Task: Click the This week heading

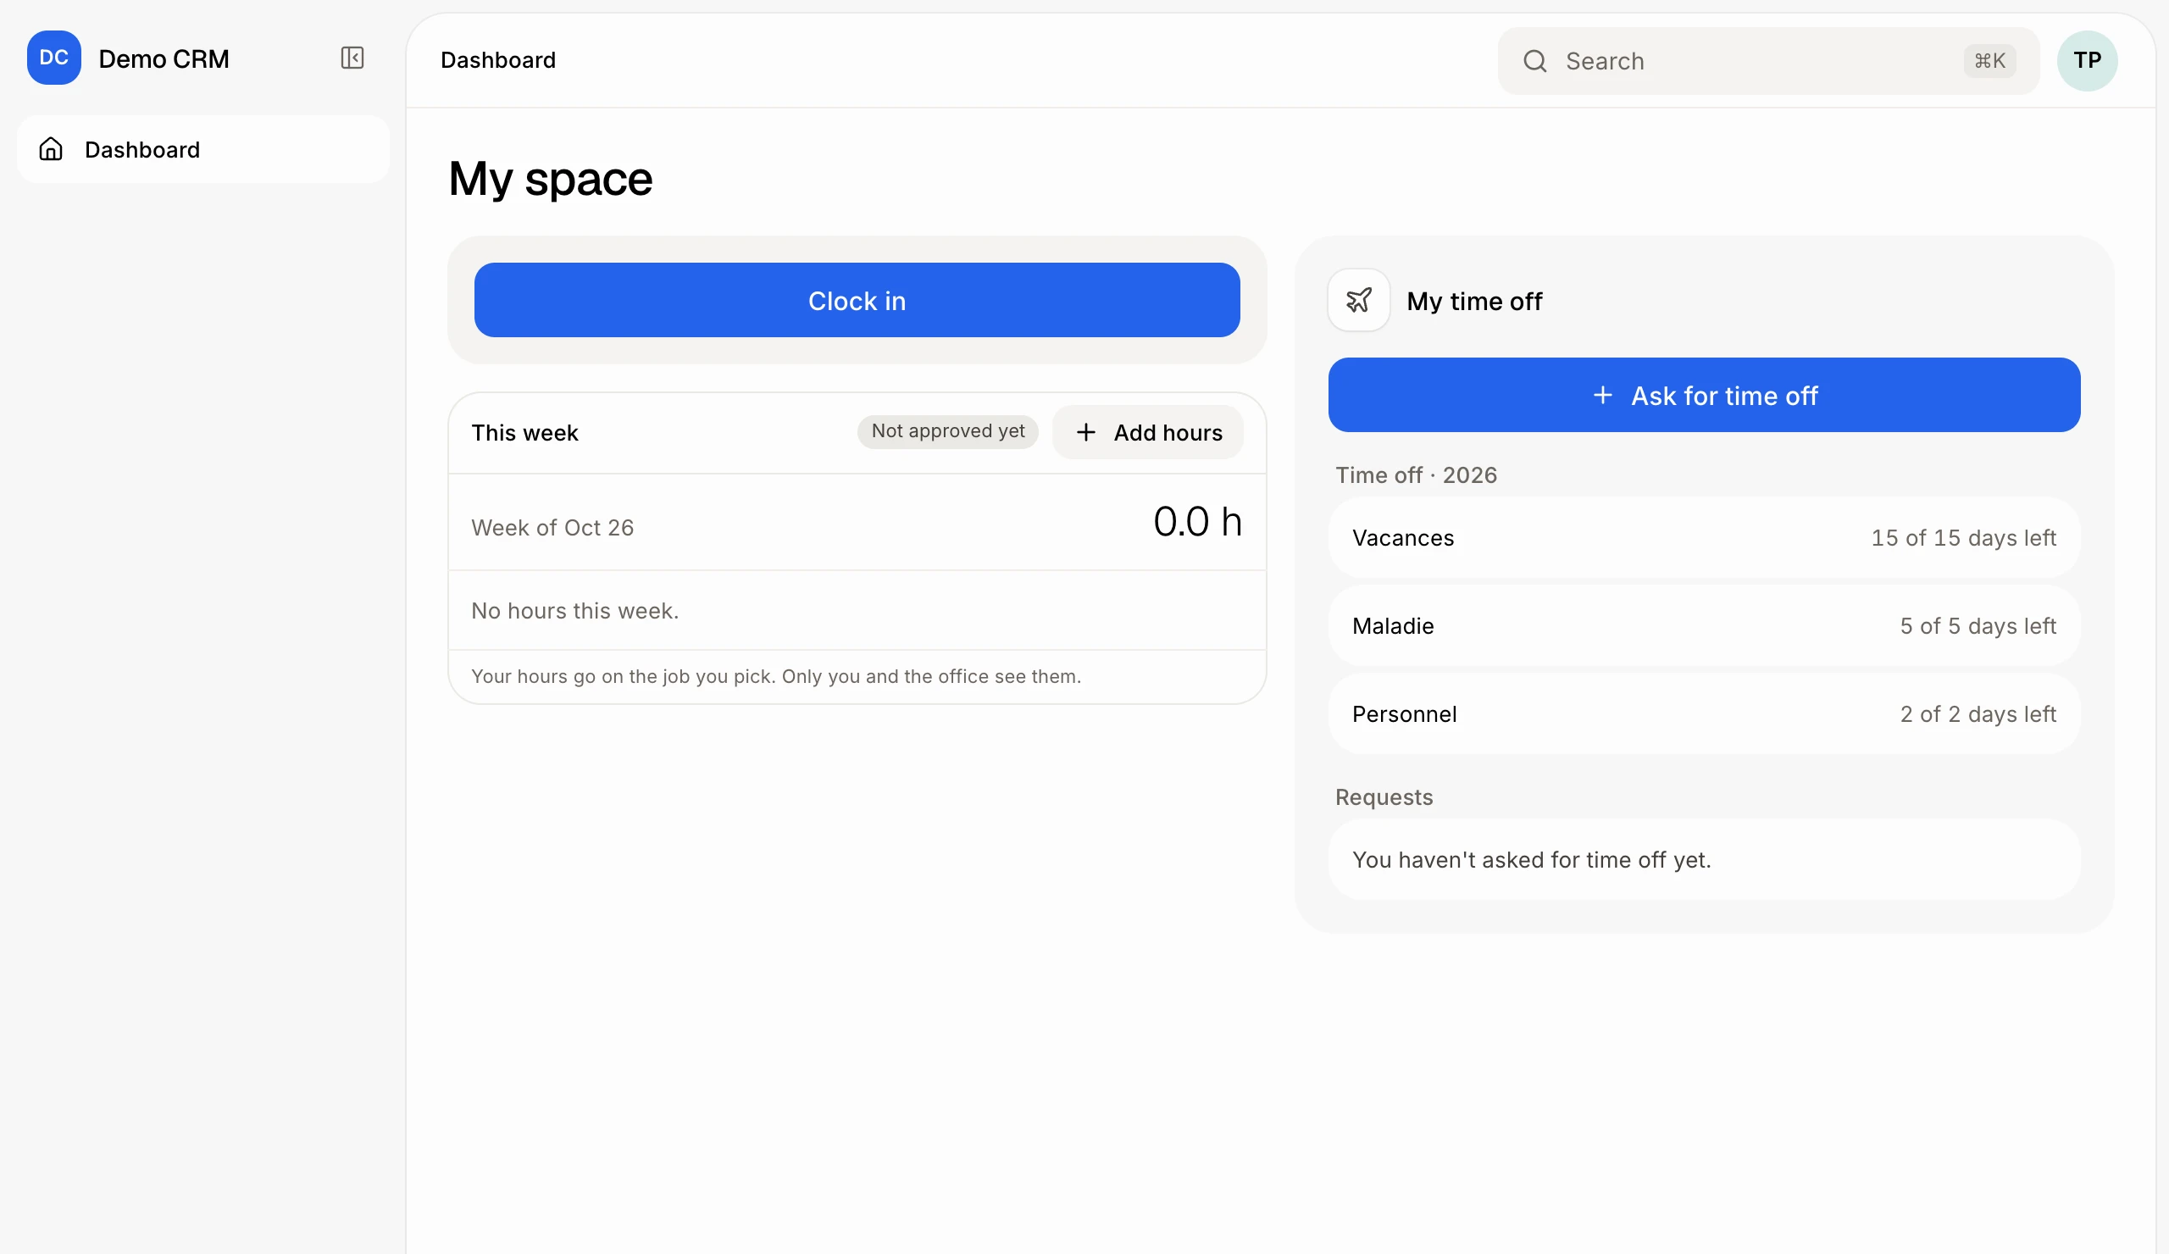Action: point(524,432)
